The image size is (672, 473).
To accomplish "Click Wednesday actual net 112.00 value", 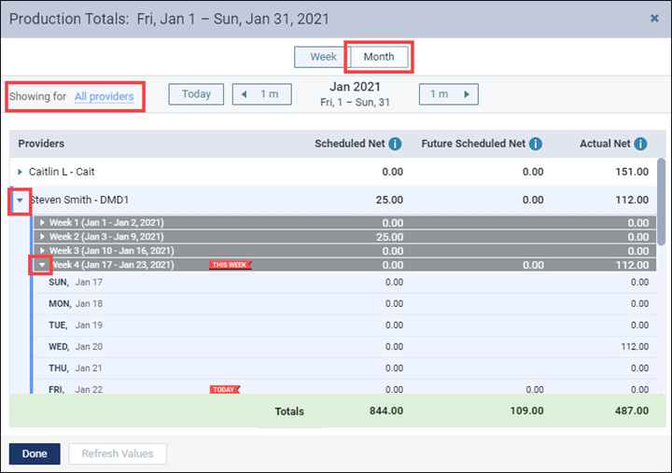I will click(x=635, y=347).
